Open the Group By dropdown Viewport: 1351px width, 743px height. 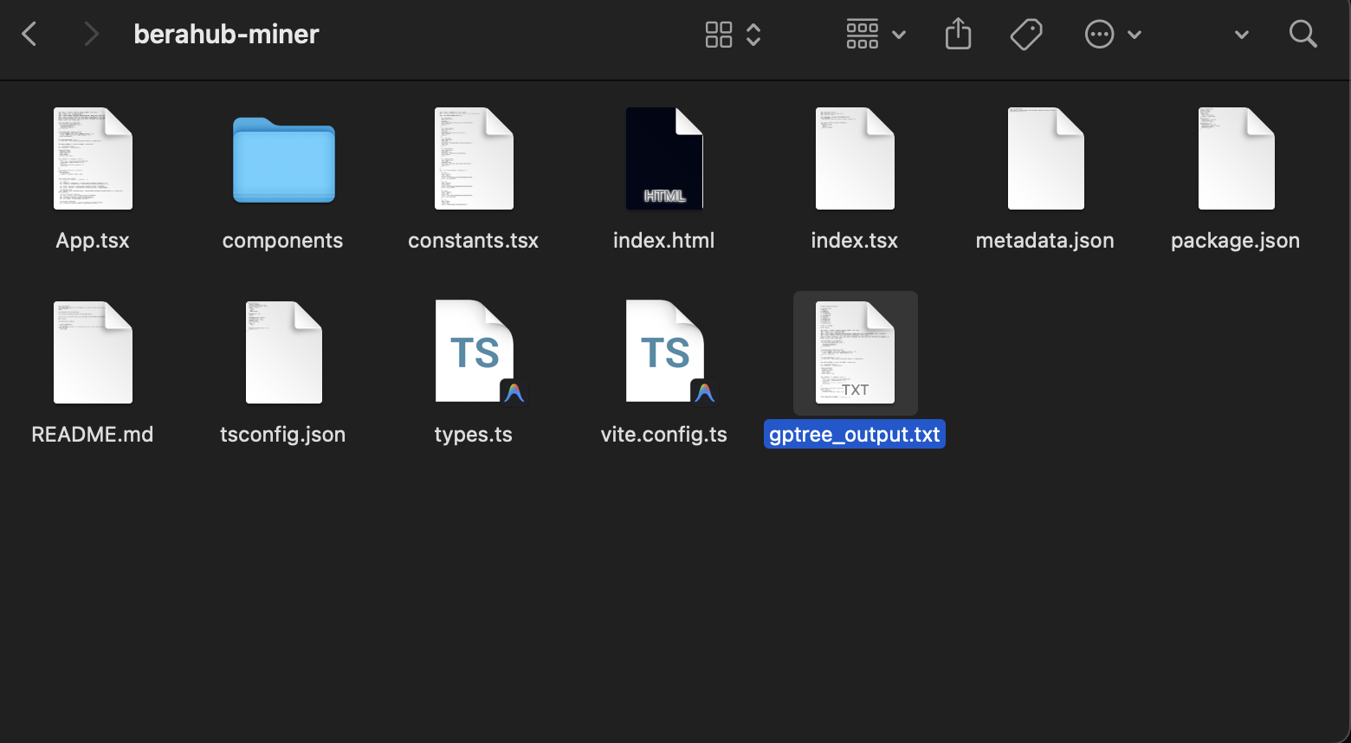(876, 35)
